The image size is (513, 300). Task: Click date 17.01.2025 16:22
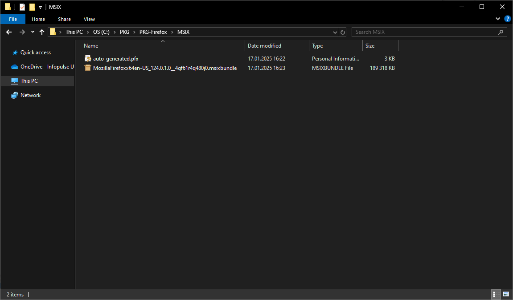(267, 59)
